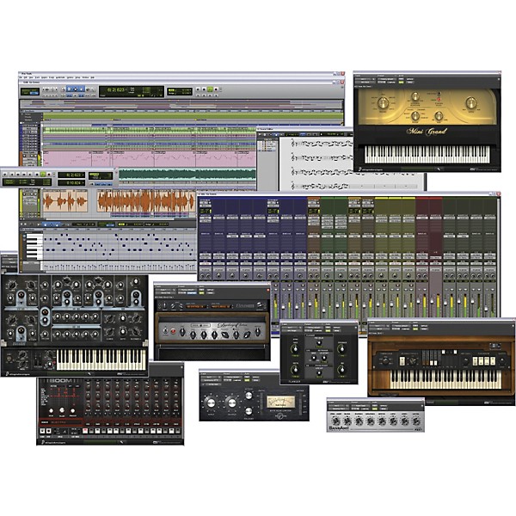Open the Amp Type orange display in Eleven

pyautogui.click(x=196, y=307)
